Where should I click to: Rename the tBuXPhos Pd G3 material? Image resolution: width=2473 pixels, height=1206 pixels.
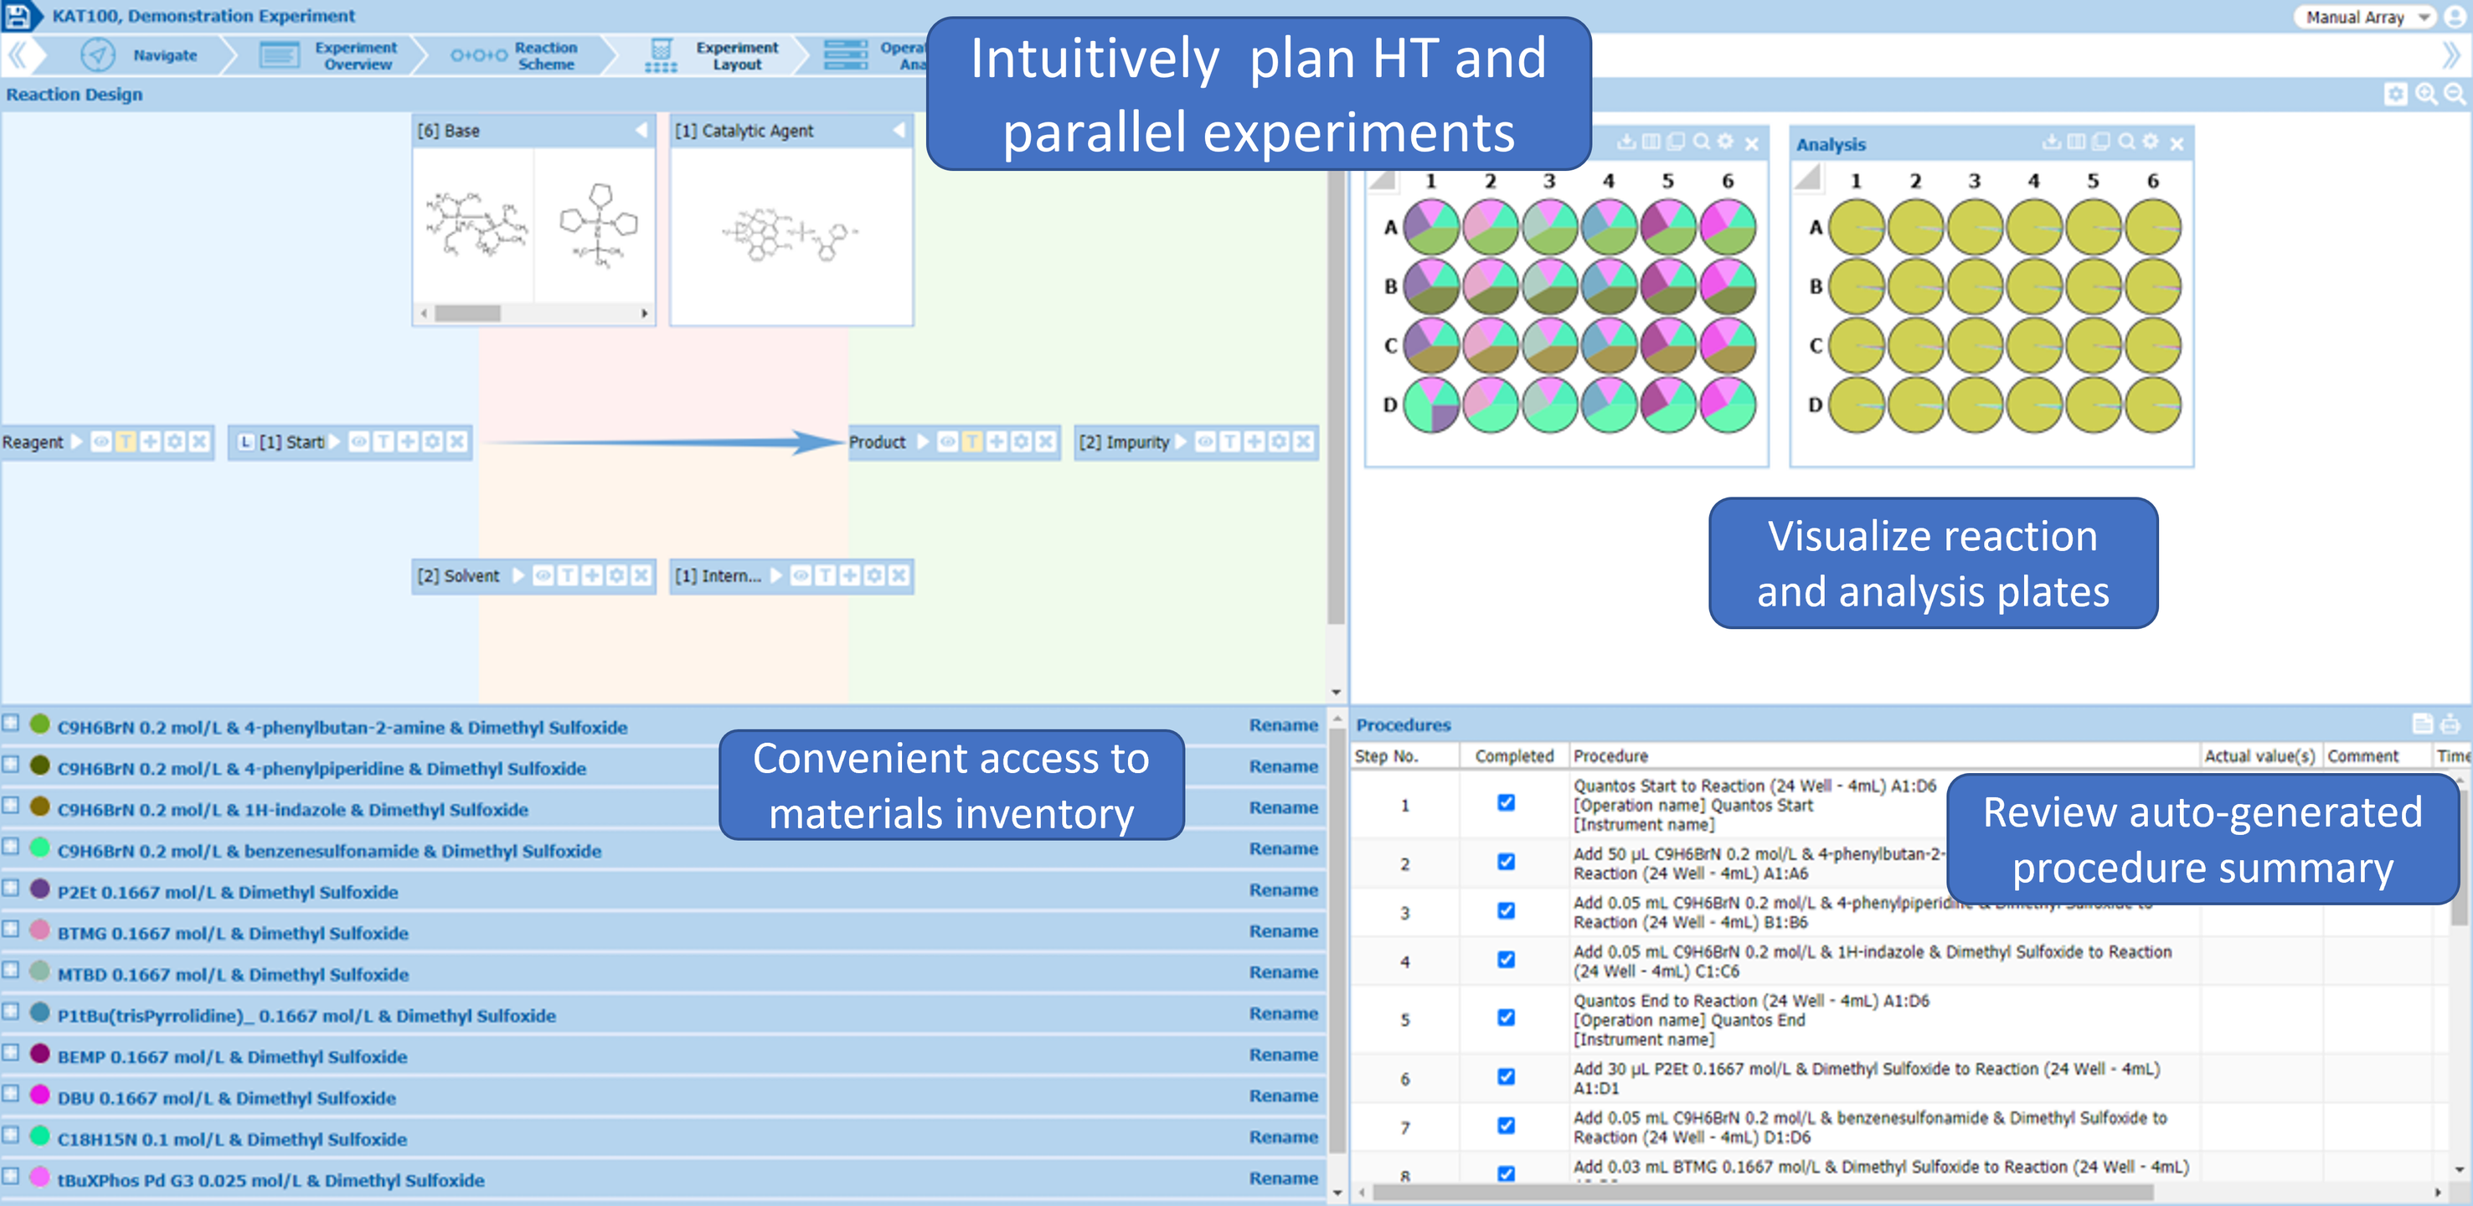pos(1283,1178)
